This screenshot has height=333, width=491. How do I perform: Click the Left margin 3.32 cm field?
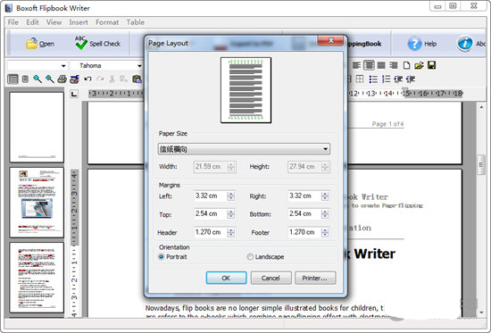coord(211,196)
